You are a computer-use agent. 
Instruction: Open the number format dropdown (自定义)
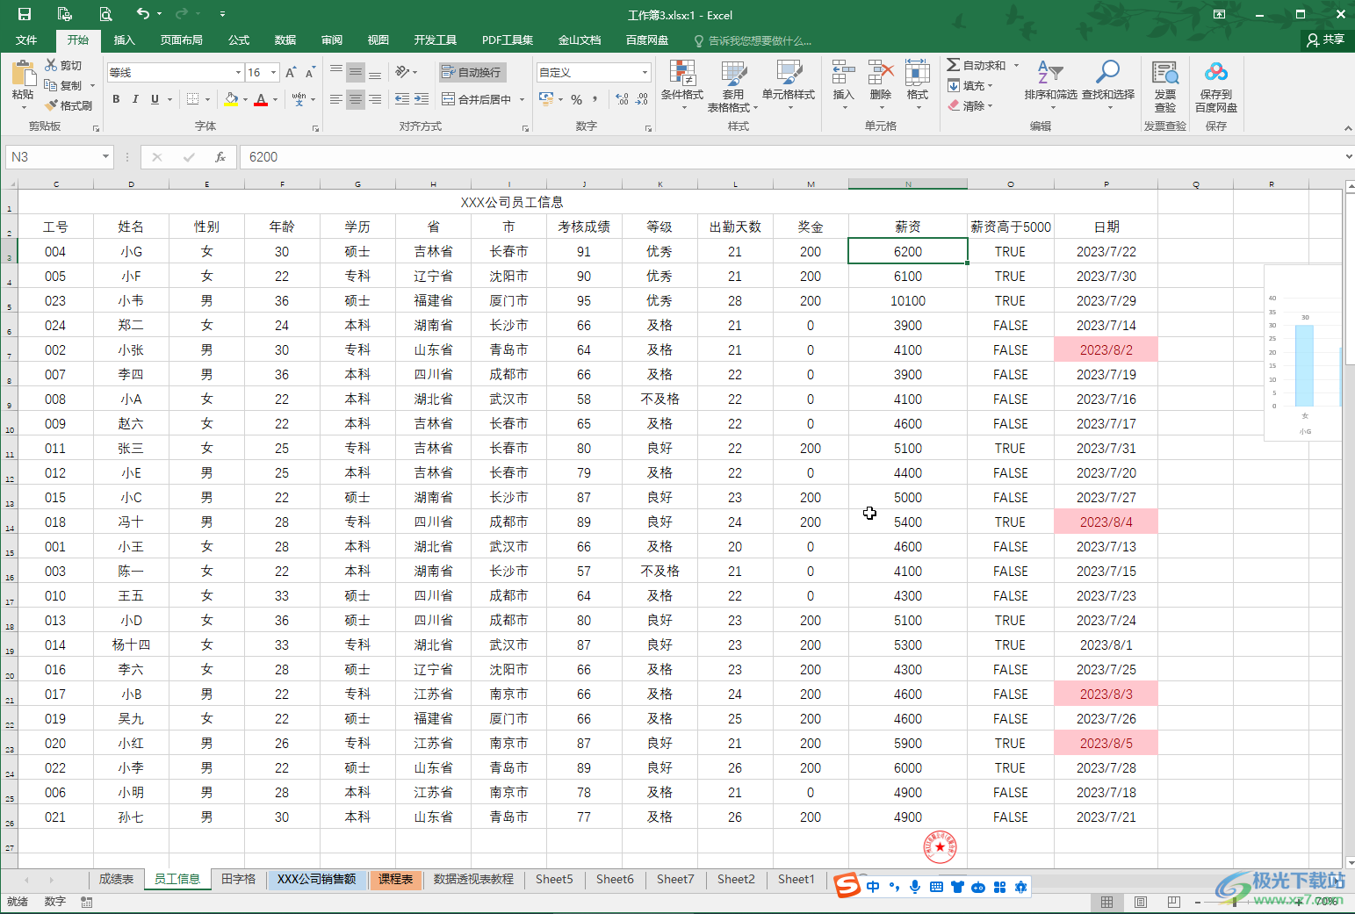click(645, 73)
